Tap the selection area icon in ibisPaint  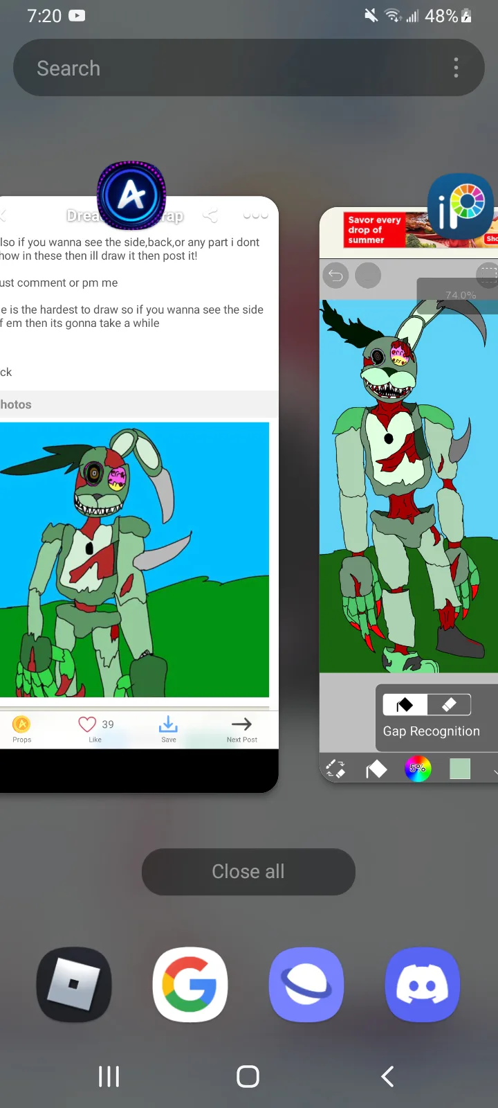pos(488,274)
